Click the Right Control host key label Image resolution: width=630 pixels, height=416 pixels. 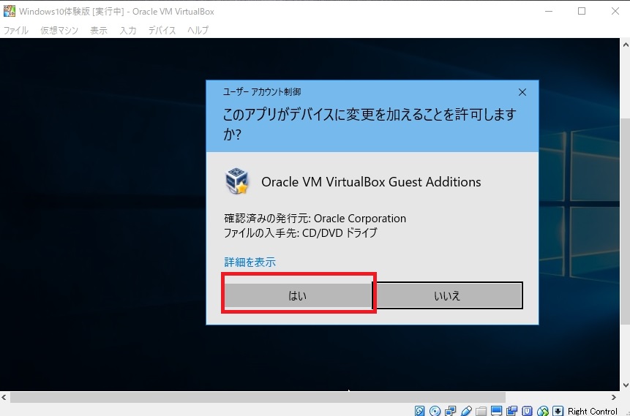click(592, 411)
